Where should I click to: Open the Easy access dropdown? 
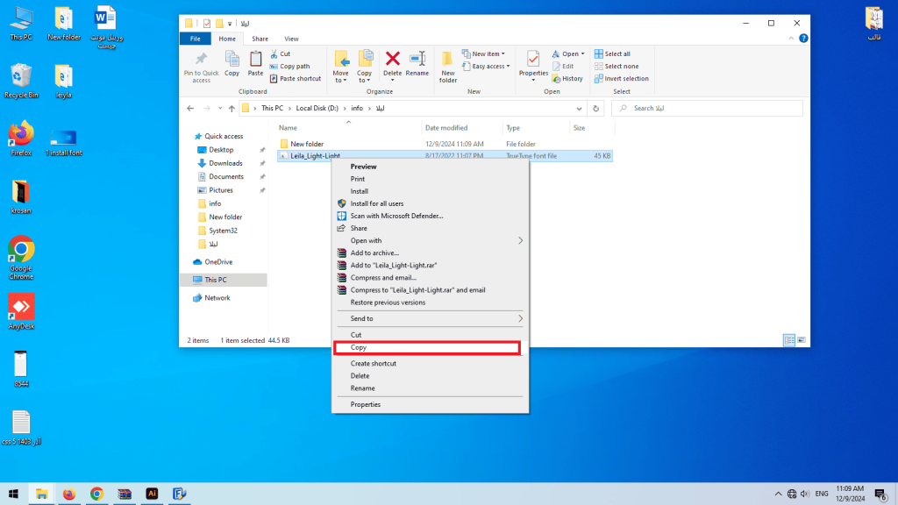point(488,66)
